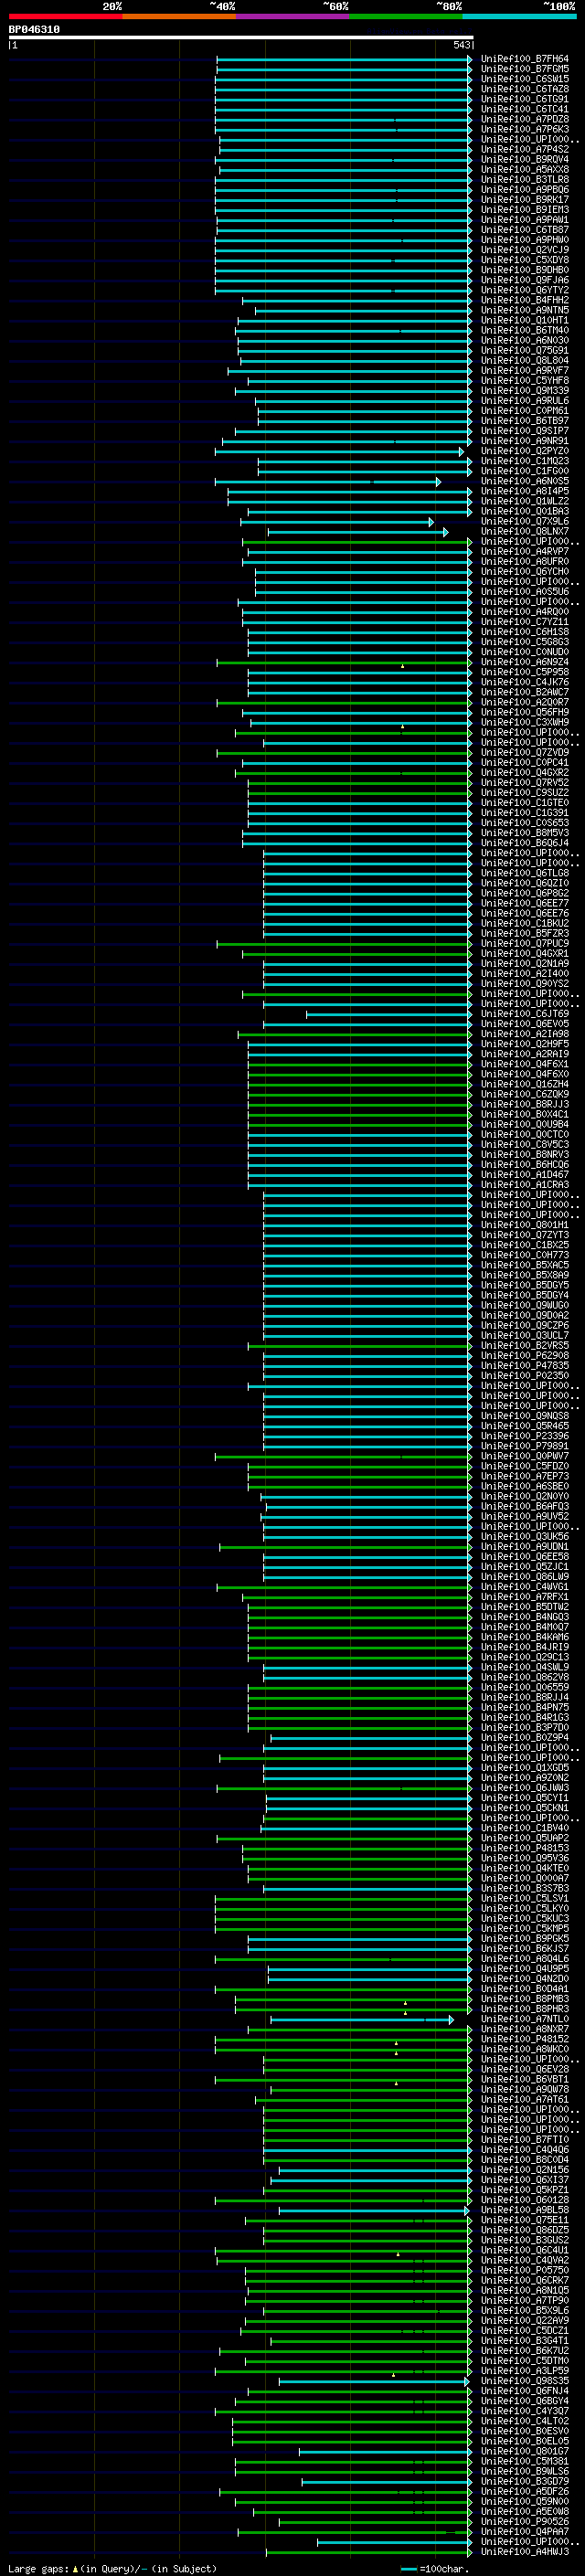Select the UniRef100_A7EP73 label
Image resolution: width=585 pixels, height=2576 pixels.
(525, 1477)
